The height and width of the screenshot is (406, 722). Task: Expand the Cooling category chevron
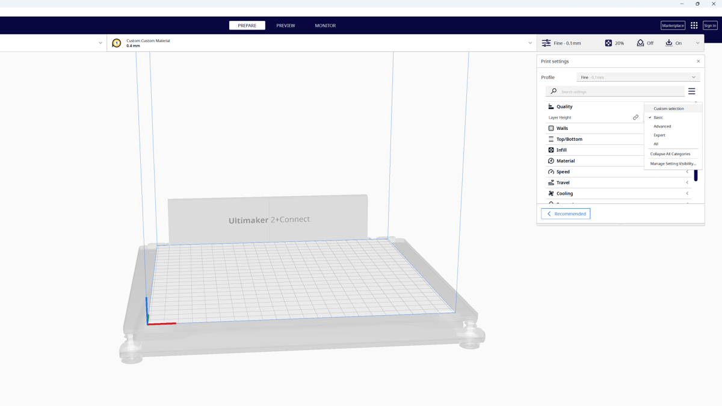pyautogui.click(x=687, y=193)
